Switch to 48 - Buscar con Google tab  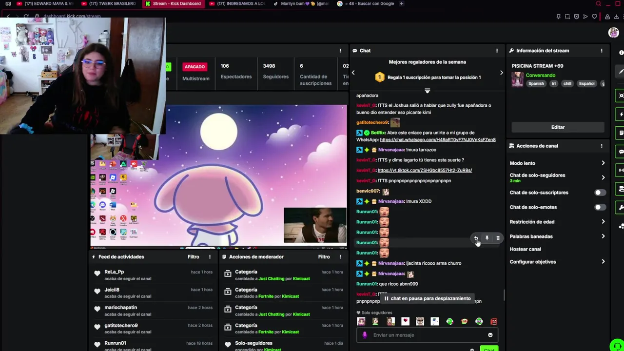[x=366, y=4]
